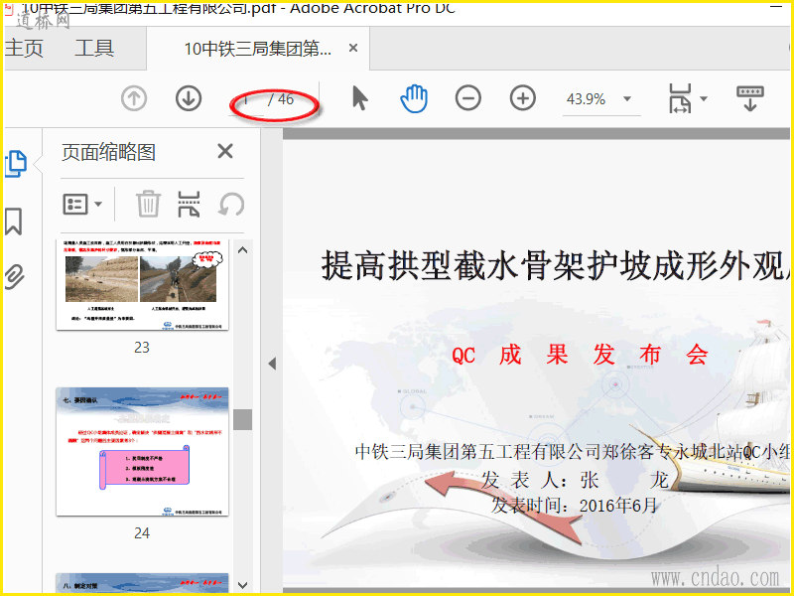Image resolution: width=794 pixels, height=596 pixels.
Task: Choose the arrow selection tool
Action: pyautogui.click(x=359, y=98)
